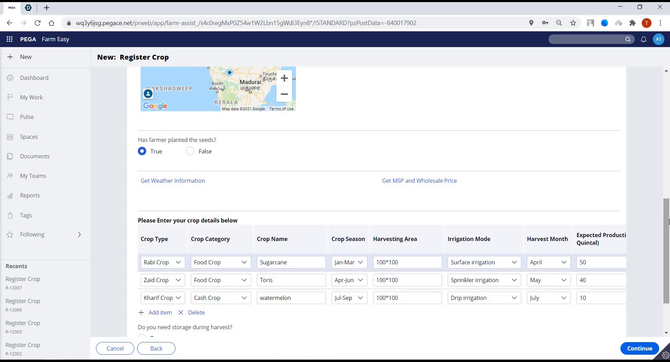Screen dimensions: 670x362
Task: Click the Pulse chat icon in sidebar
Action: pos(10,117)
